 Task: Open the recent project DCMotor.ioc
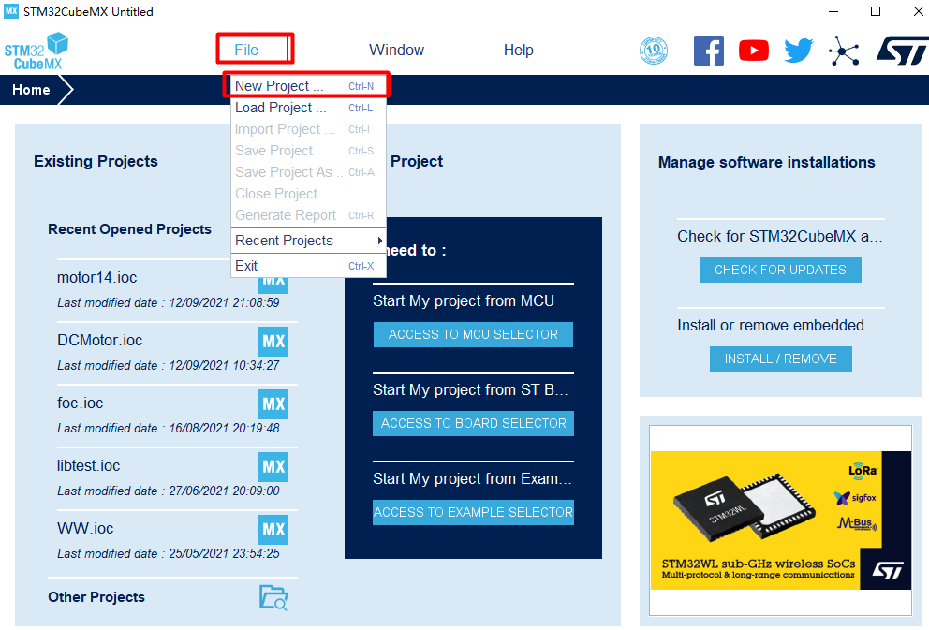pos(99,341)
